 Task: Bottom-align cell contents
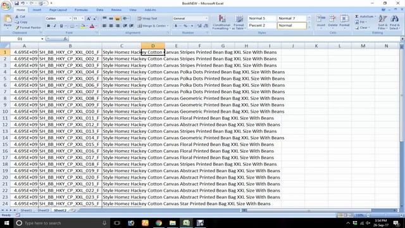(118, 18)
